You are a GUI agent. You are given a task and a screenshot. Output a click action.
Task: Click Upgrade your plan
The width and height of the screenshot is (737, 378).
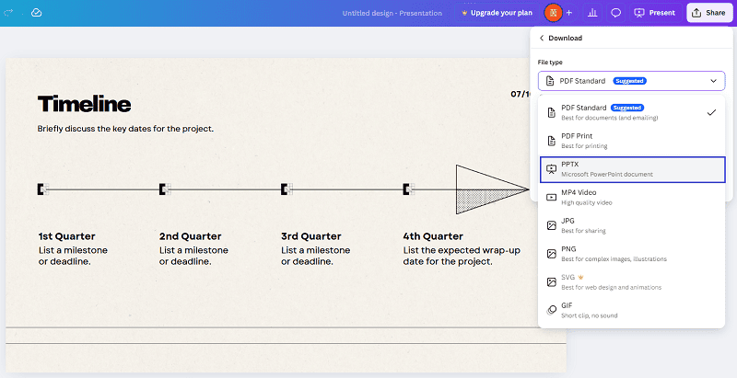(497, 13)
